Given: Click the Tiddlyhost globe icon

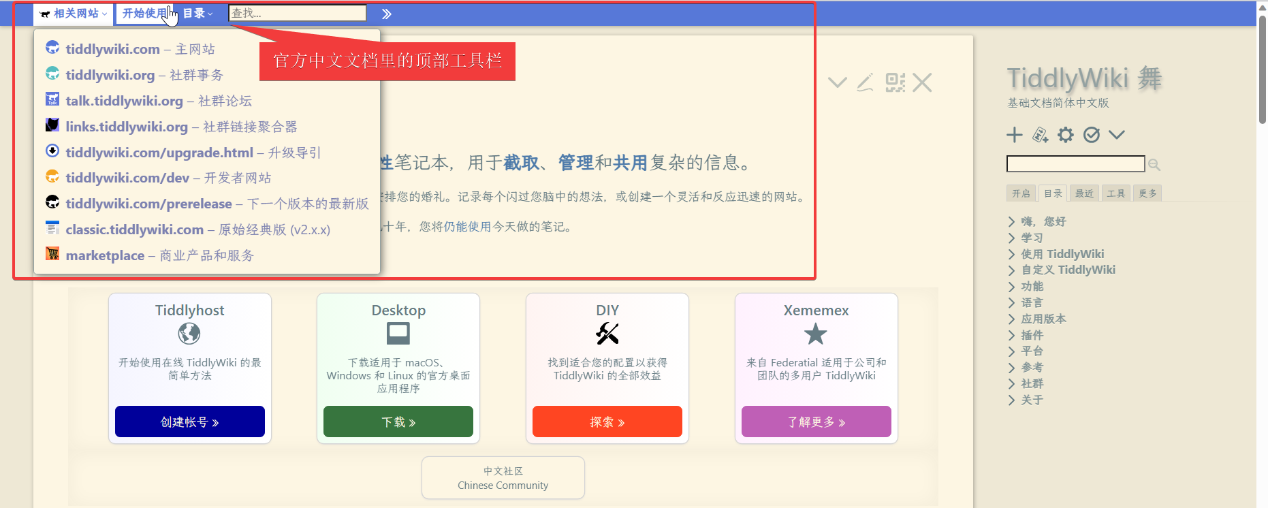Looking at the screenshot, I should pos(189,334).
